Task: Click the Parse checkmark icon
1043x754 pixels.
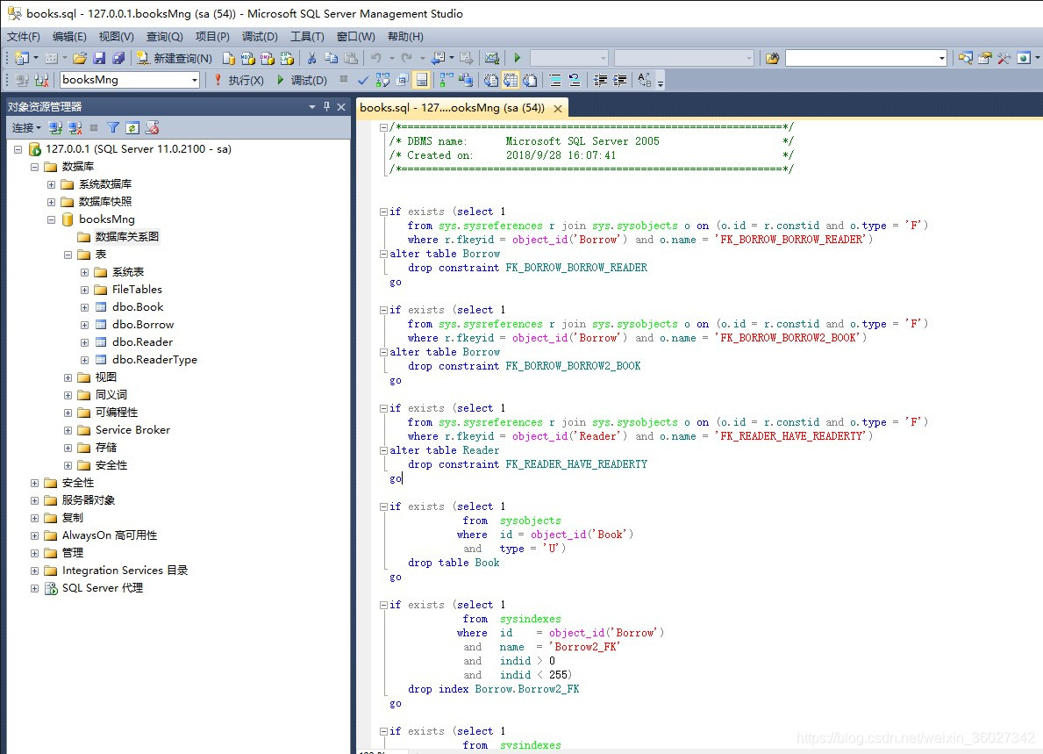Action: [x=363, y=81]
